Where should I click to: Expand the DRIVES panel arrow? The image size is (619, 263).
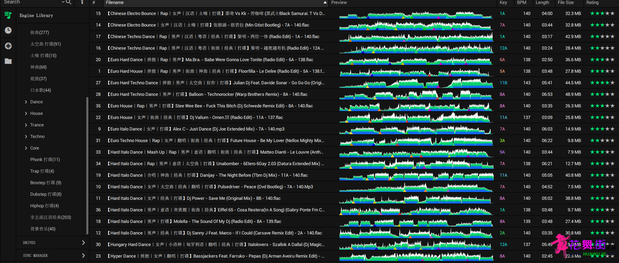point(83,243)
